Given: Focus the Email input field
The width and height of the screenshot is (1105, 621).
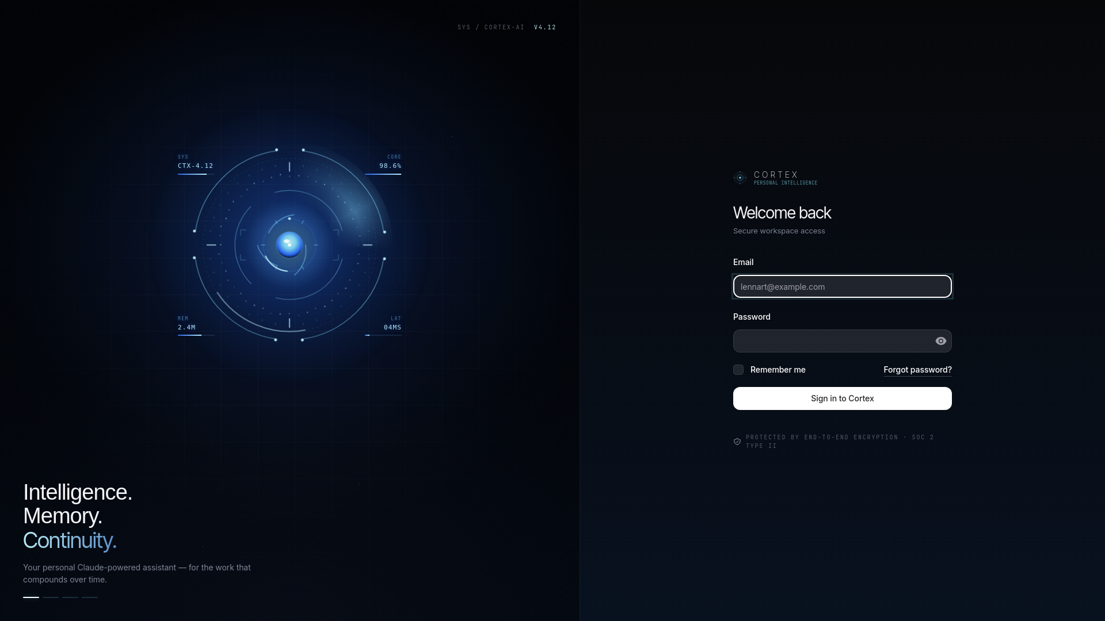Looking at the screenshot, I should tap(842, 286).
